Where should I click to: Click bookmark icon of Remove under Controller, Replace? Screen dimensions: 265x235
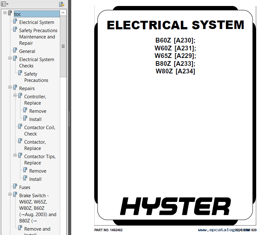25,110
